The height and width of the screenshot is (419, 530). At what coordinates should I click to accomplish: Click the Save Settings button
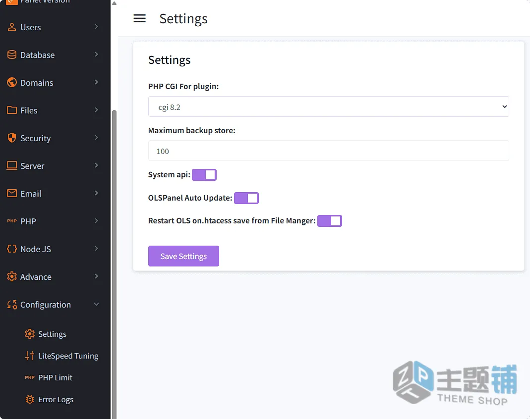tap(183, 256)
